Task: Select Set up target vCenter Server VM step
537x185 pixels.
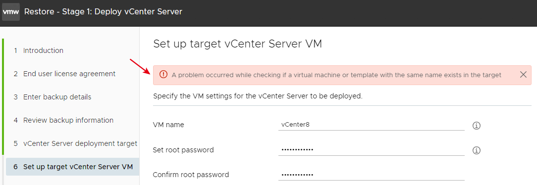Action: click(73, 167)
